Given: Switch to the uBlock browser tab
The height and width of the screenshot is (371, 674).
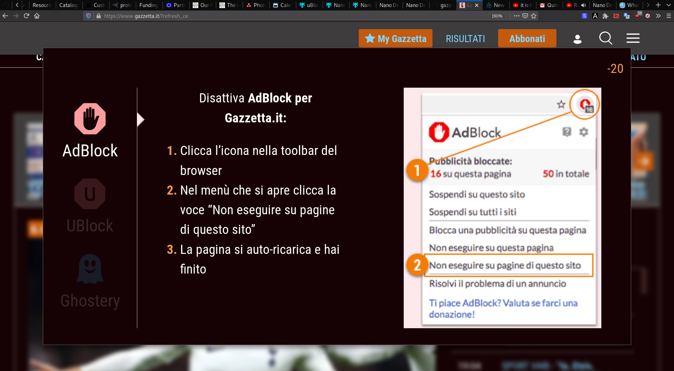Looking at the screenshot, I should (309, 5).
